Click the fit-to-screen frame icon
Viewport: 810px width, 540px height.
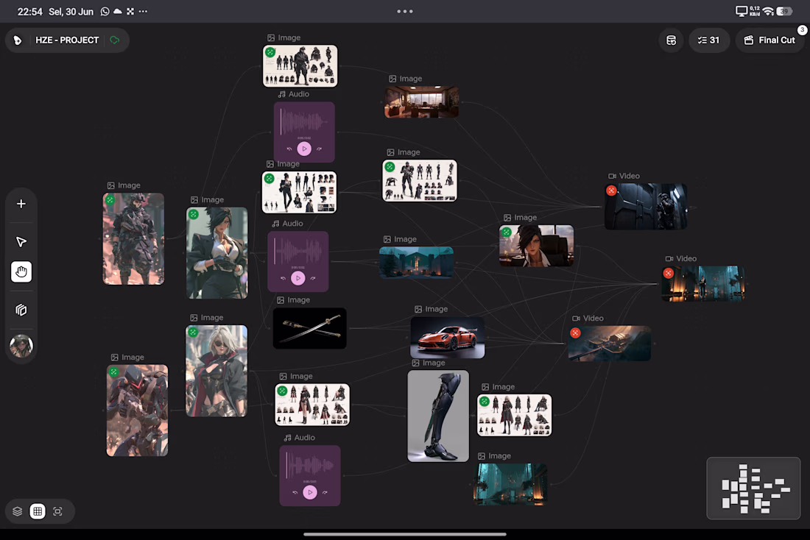[x=57, y=511]
